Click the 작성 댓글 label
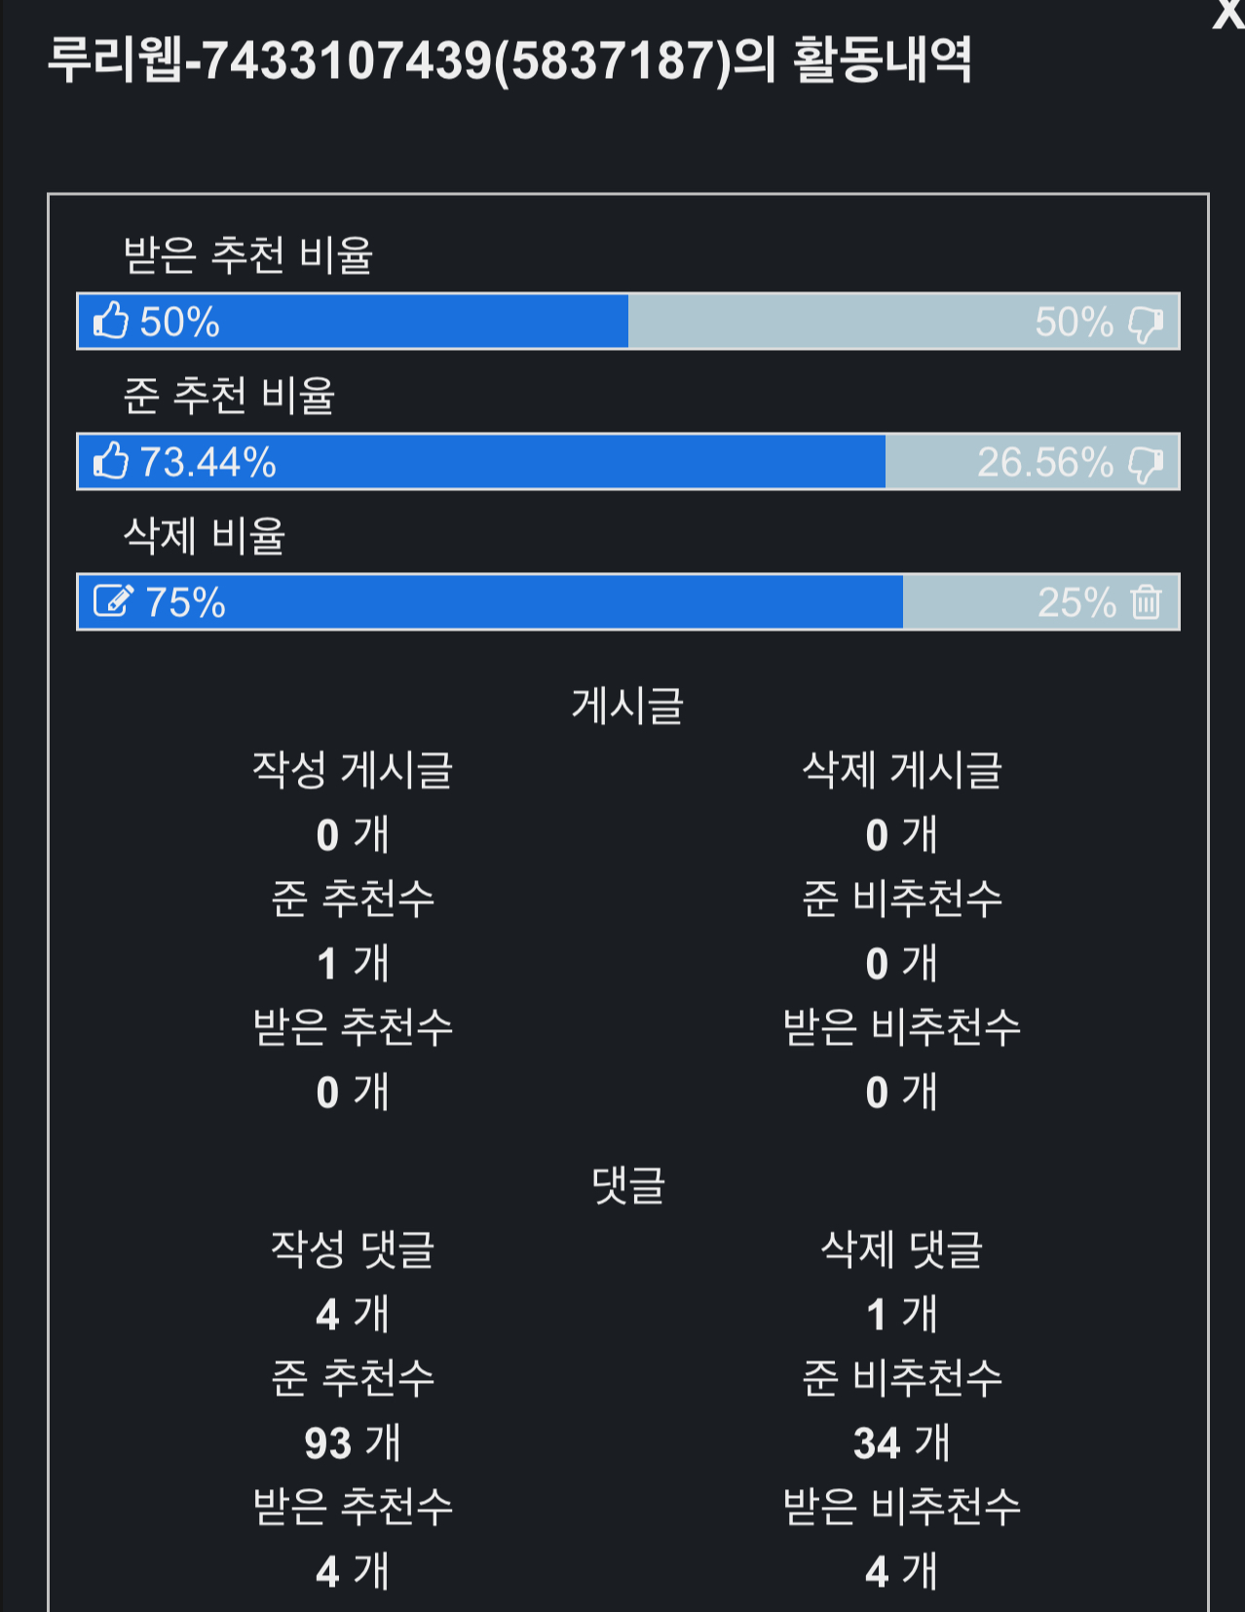 tap(353, 1248)
